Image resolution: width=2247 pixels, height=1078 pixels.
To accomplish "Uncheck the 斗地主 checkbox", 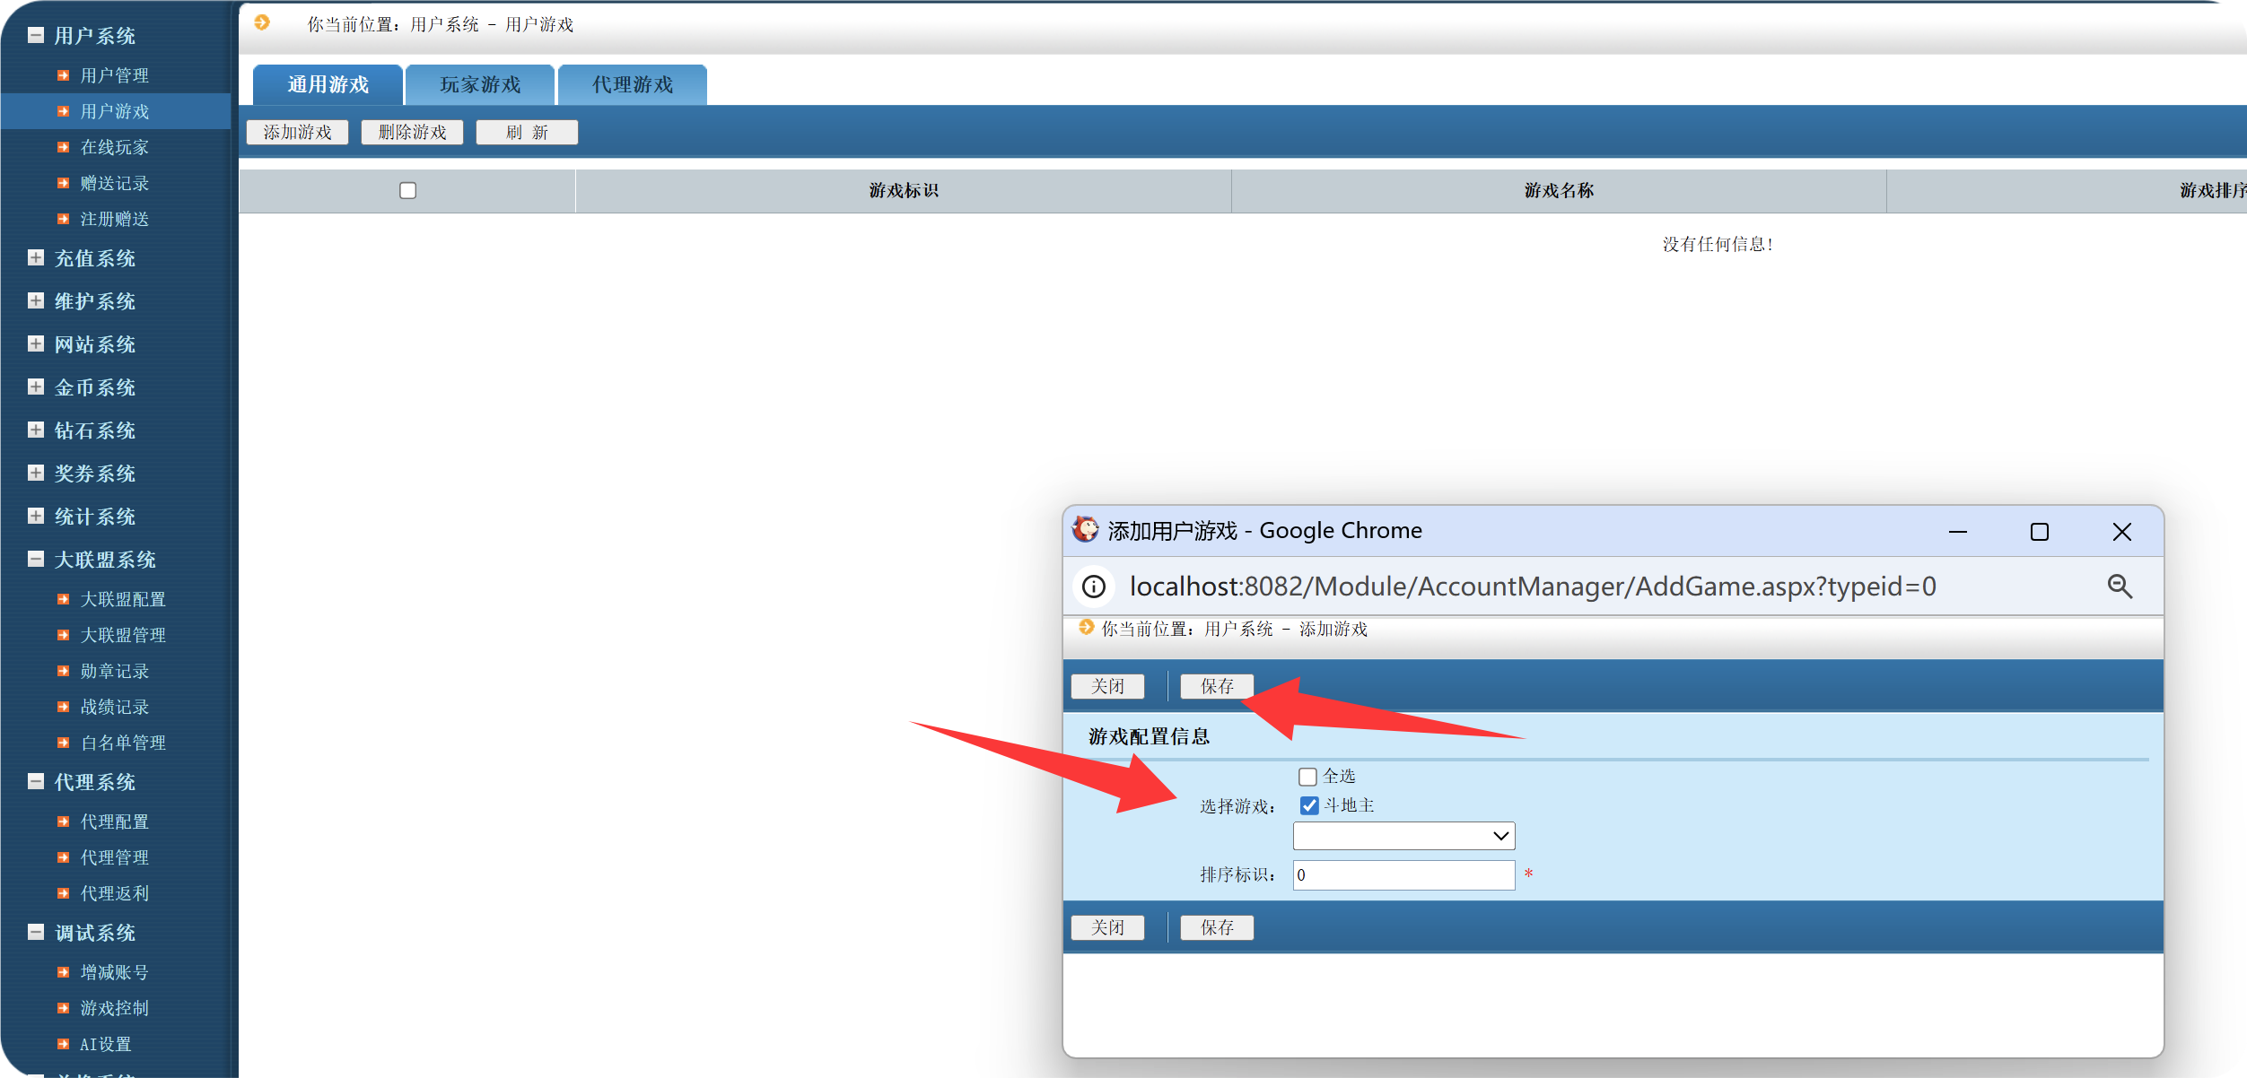I will (x=1309, y=805).
